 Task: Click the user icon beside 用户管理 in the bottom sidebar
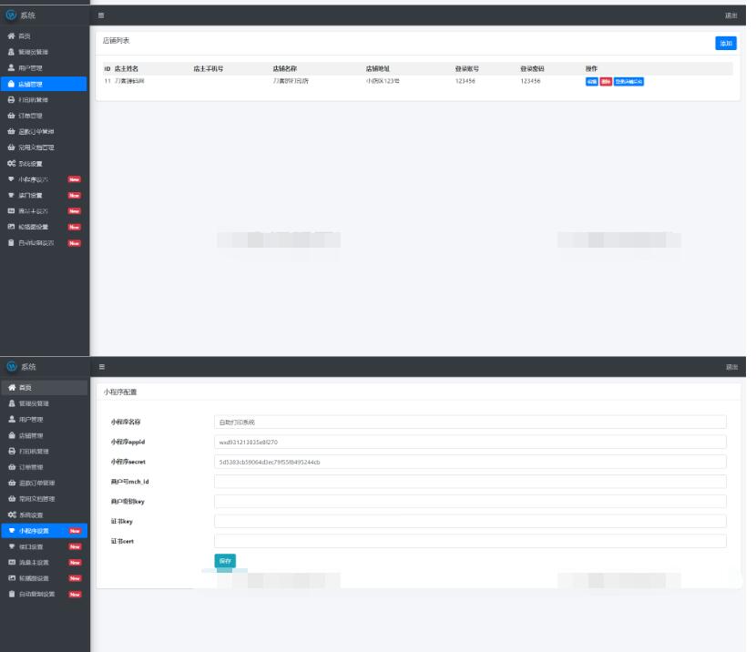(x=11, y=420)
